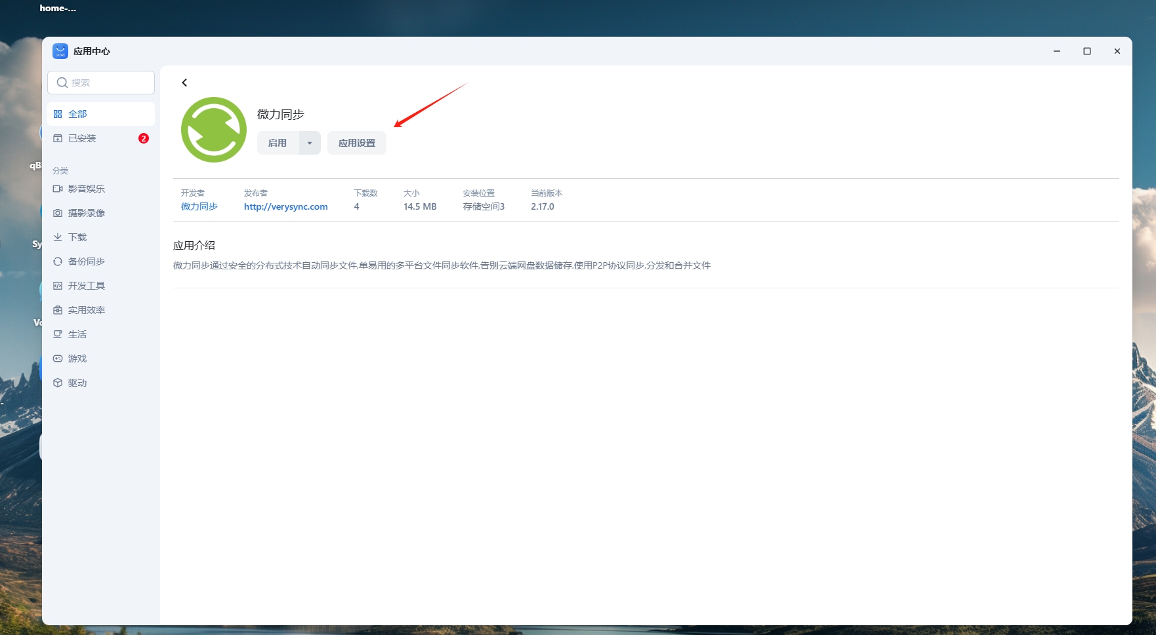Image resolution: width=1156 pixels, height=635 pixels.
Task: Click the version value 2.17.0
Action: pos(543,206)
